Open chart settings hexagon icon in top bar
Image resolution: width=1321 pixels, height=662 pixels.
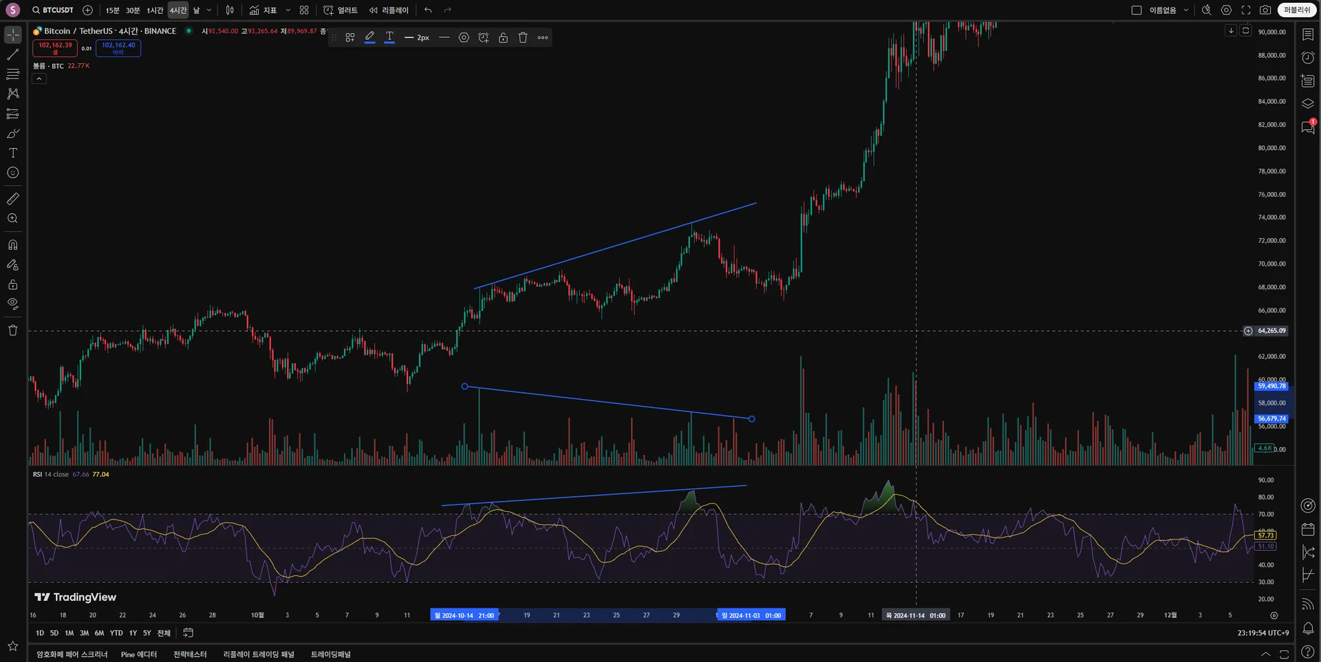tap(1226, 10)
